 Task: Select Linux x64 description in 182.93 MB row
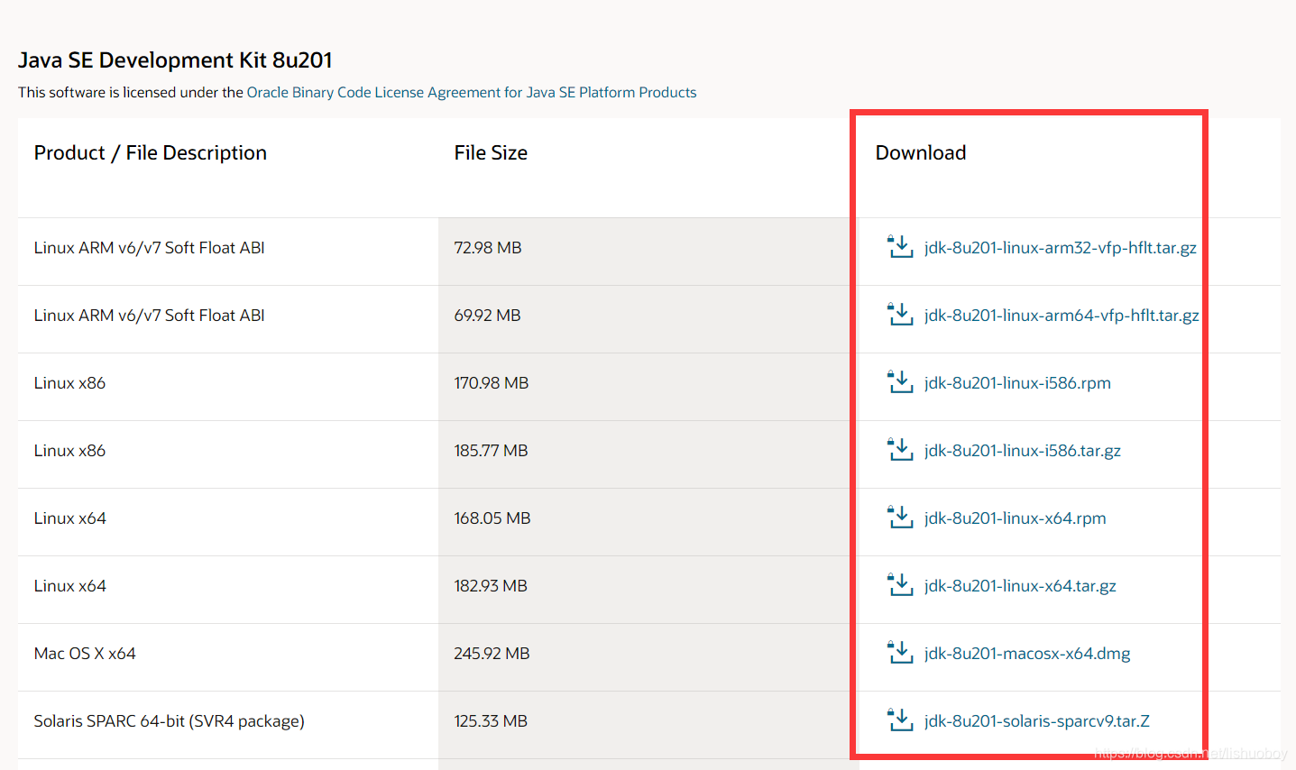[x=70, y=586]
